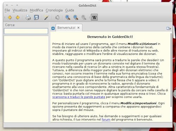
Task: Pronounce the word with the speaker icon
Action: [57, 18]
